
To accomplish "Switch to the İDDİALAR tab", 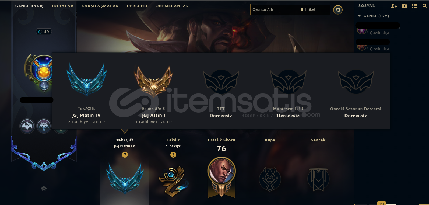I will click(x=62, y=6).
